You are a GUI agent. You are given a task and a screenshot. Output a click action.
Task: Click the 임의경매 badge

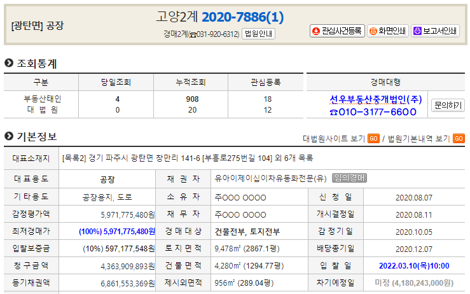[x=349, y=178]
